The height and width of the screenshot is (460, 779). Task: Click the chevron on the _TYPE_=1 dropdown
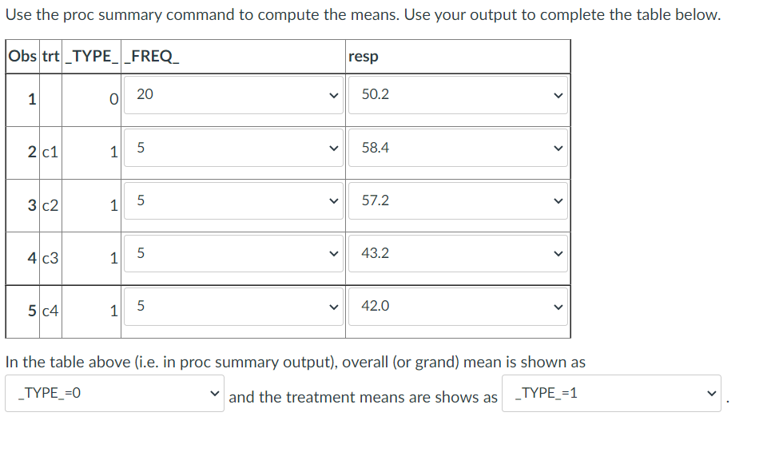pyautogui.click(x=709, y=392)
